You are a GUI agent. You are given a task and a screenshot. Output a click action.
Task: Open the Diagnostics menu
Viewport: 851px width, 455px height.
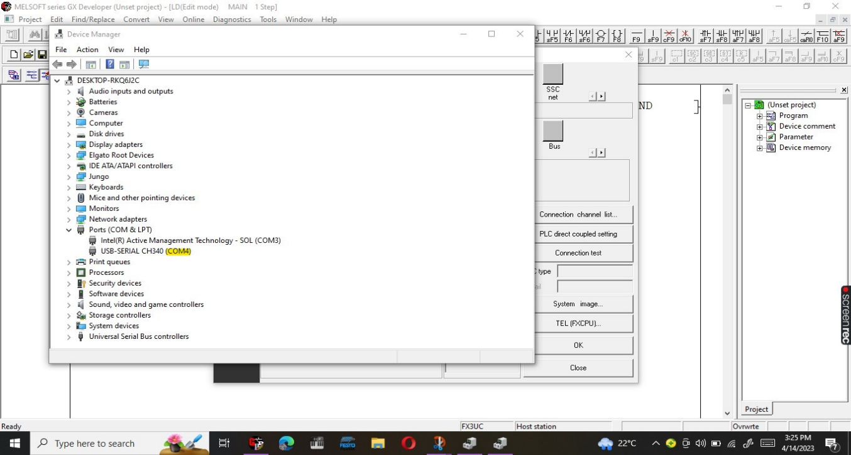tap(232, 19)
